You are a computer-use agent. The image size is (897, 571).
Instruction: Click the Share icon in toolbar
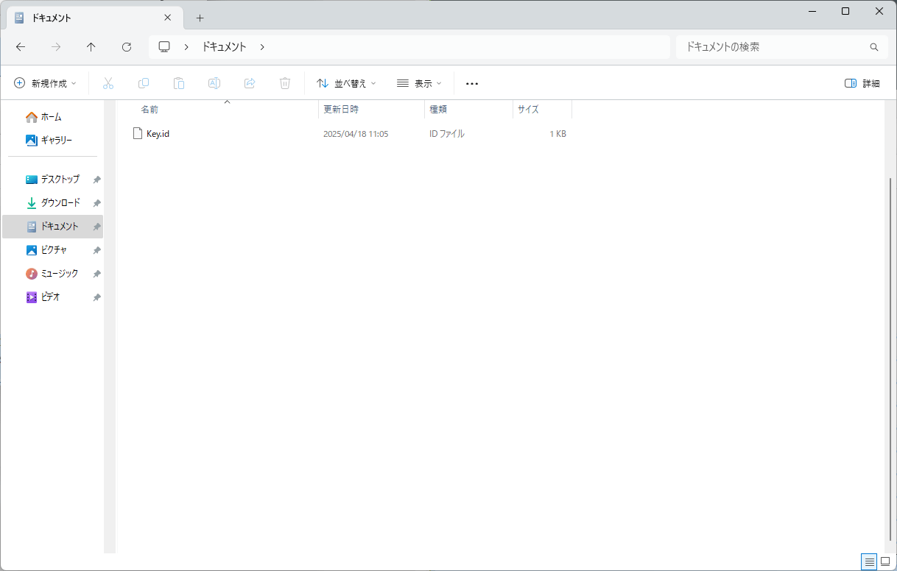coord(250,83)
